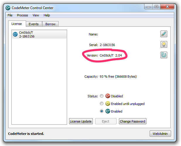Click the refresh update arrow icon

(x=164, y=55)
